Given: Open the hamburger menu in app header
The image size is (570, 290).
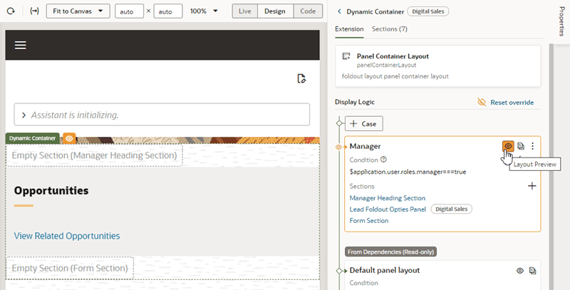Looking at the screenshot, I should click(21, 45).
